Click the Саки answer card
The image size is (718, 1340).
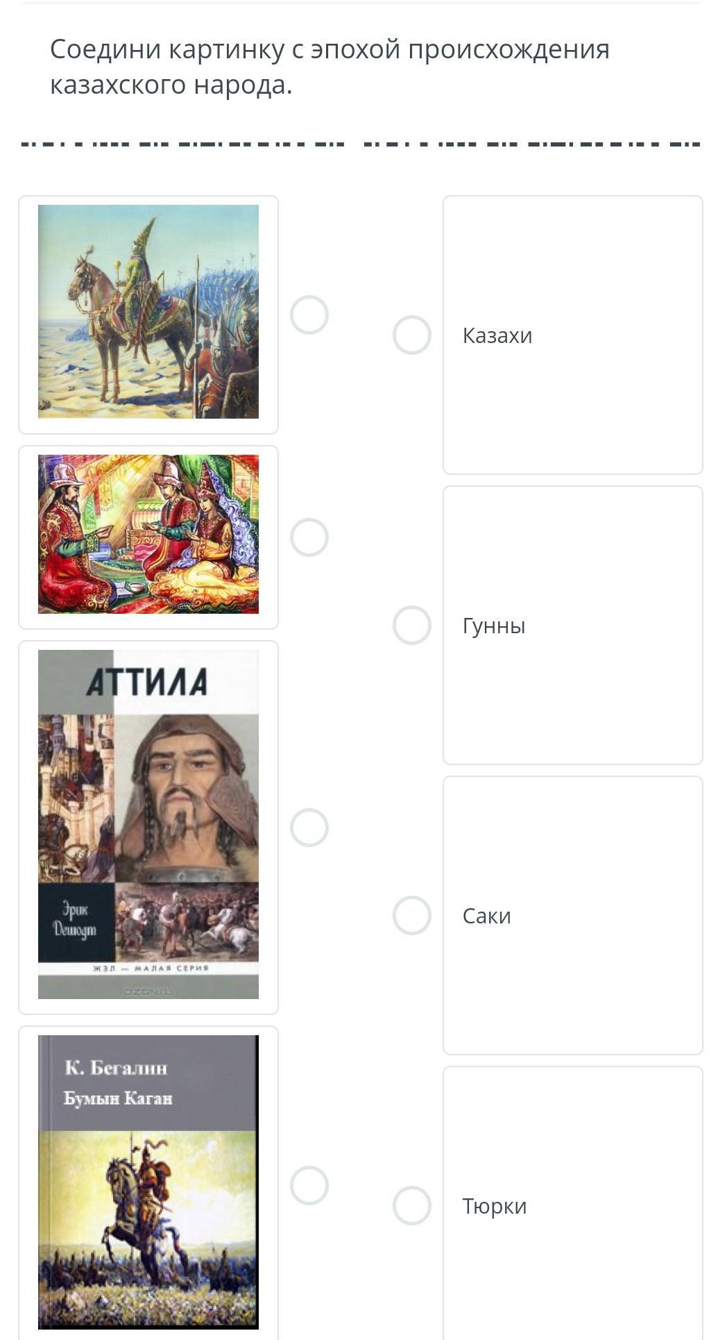coord(573,916)
